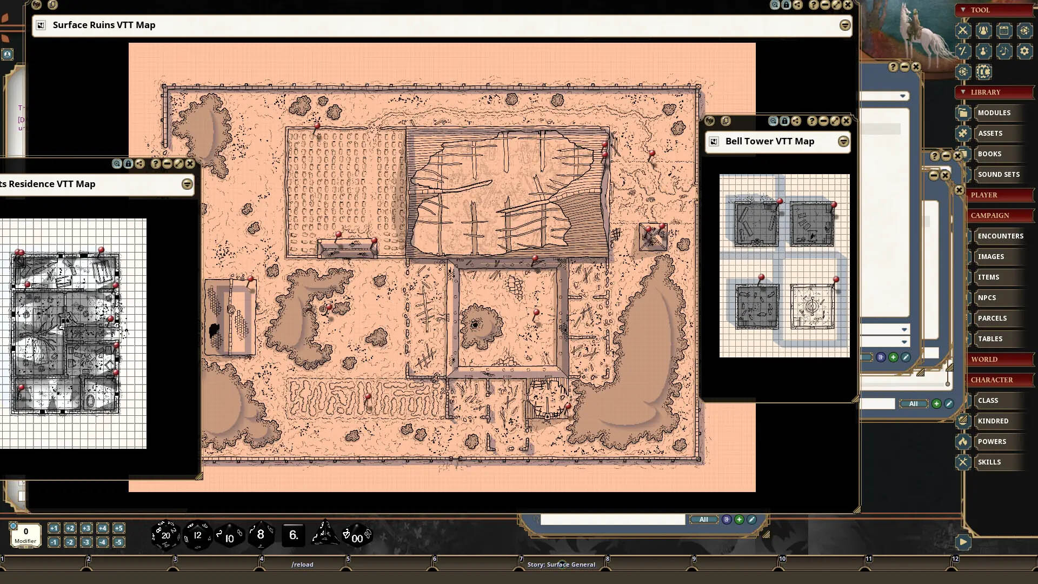Open the NPCs list from the sidebar
Viewport: 1038px width, 584px height.
(987, 297)
